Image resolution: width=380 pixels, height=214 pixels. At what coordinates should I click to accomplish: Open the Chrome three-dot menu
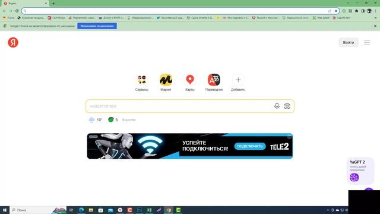(376, 11)
